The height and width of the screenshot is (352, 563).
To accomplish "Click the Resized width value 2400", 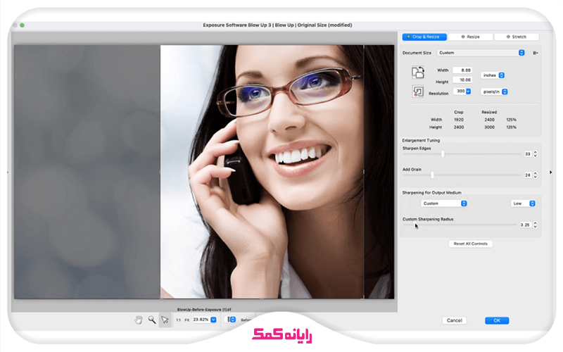I will [489, 120].
